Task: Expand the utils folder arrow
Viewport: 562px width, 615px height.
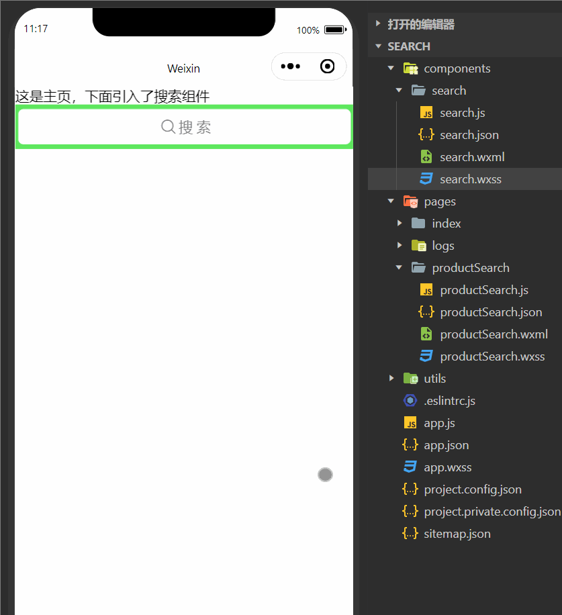Action: pyautogui.click(x=391, y=378)
